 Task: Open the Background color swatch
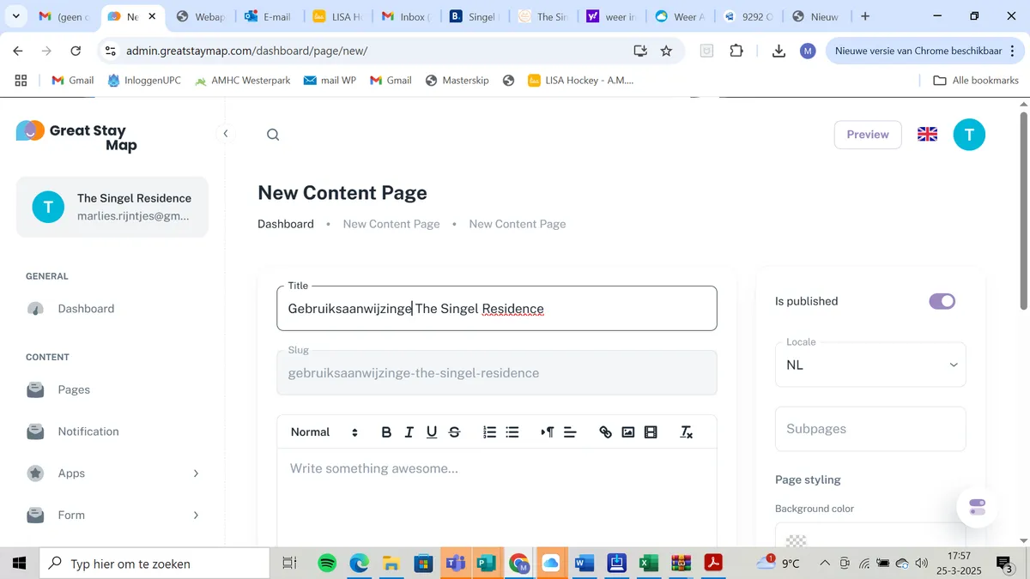pos(797,540)
